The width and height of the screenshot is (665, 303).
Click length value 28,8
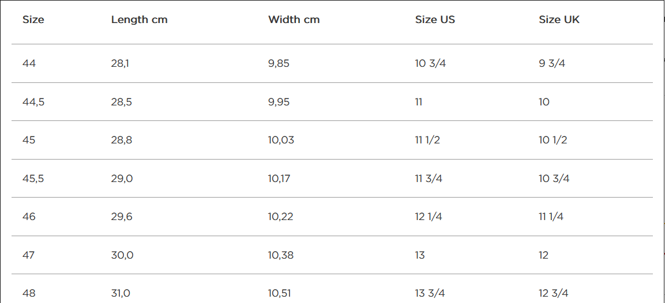121,140
